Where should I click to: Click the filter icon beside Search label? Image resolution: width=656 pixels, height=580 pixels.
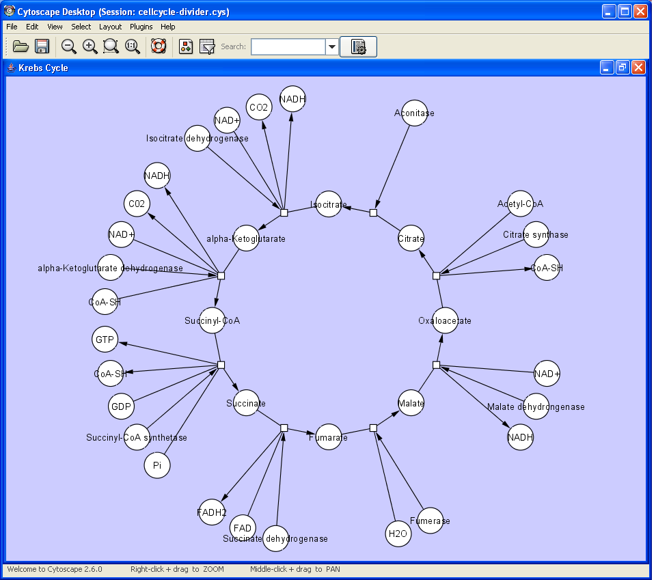207,46
